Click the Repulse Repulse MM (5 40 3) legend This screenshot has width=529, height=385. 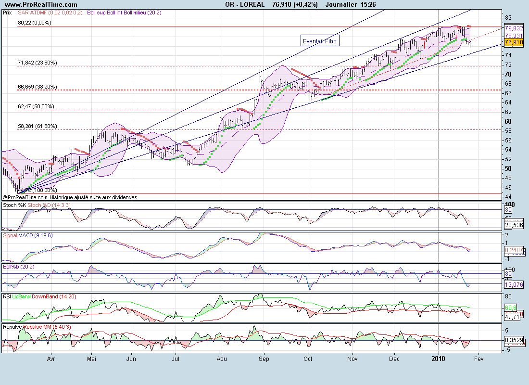pos(37,327)
